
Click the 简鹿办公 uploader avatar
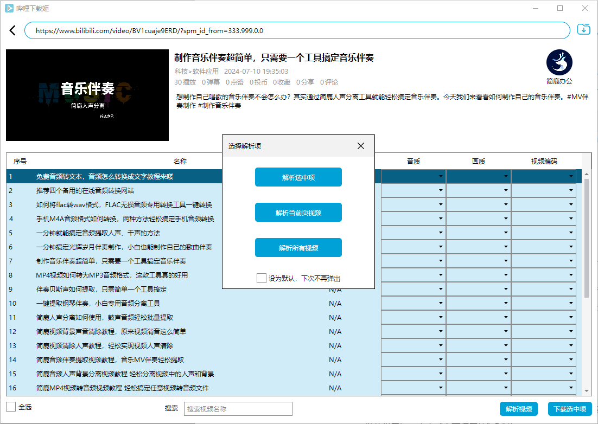559,62
